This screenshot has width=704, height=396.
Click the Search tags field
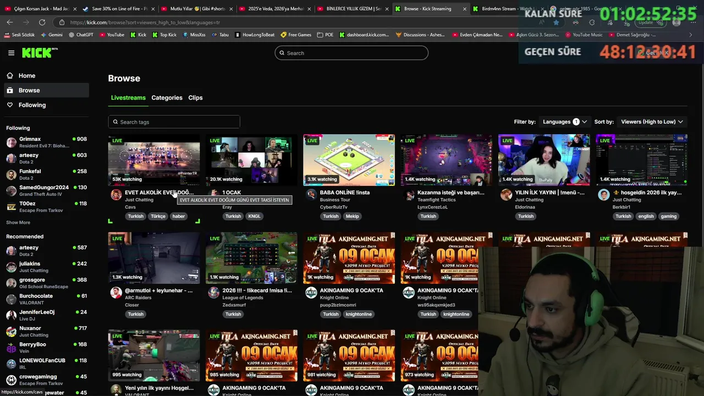coord(174,122)
